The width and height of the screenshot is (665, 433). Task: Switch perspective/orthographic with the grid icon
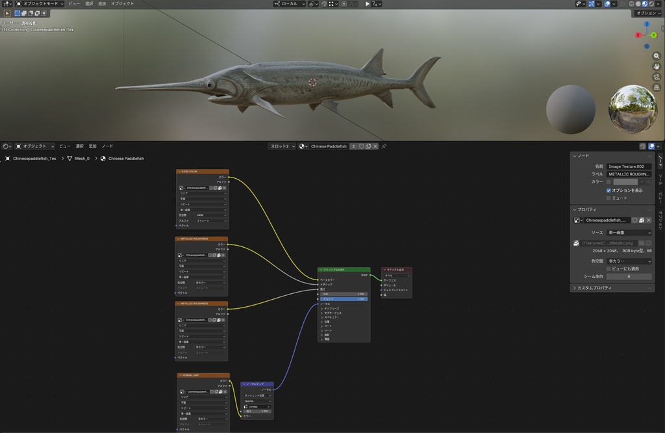click(x=657, y=87)
